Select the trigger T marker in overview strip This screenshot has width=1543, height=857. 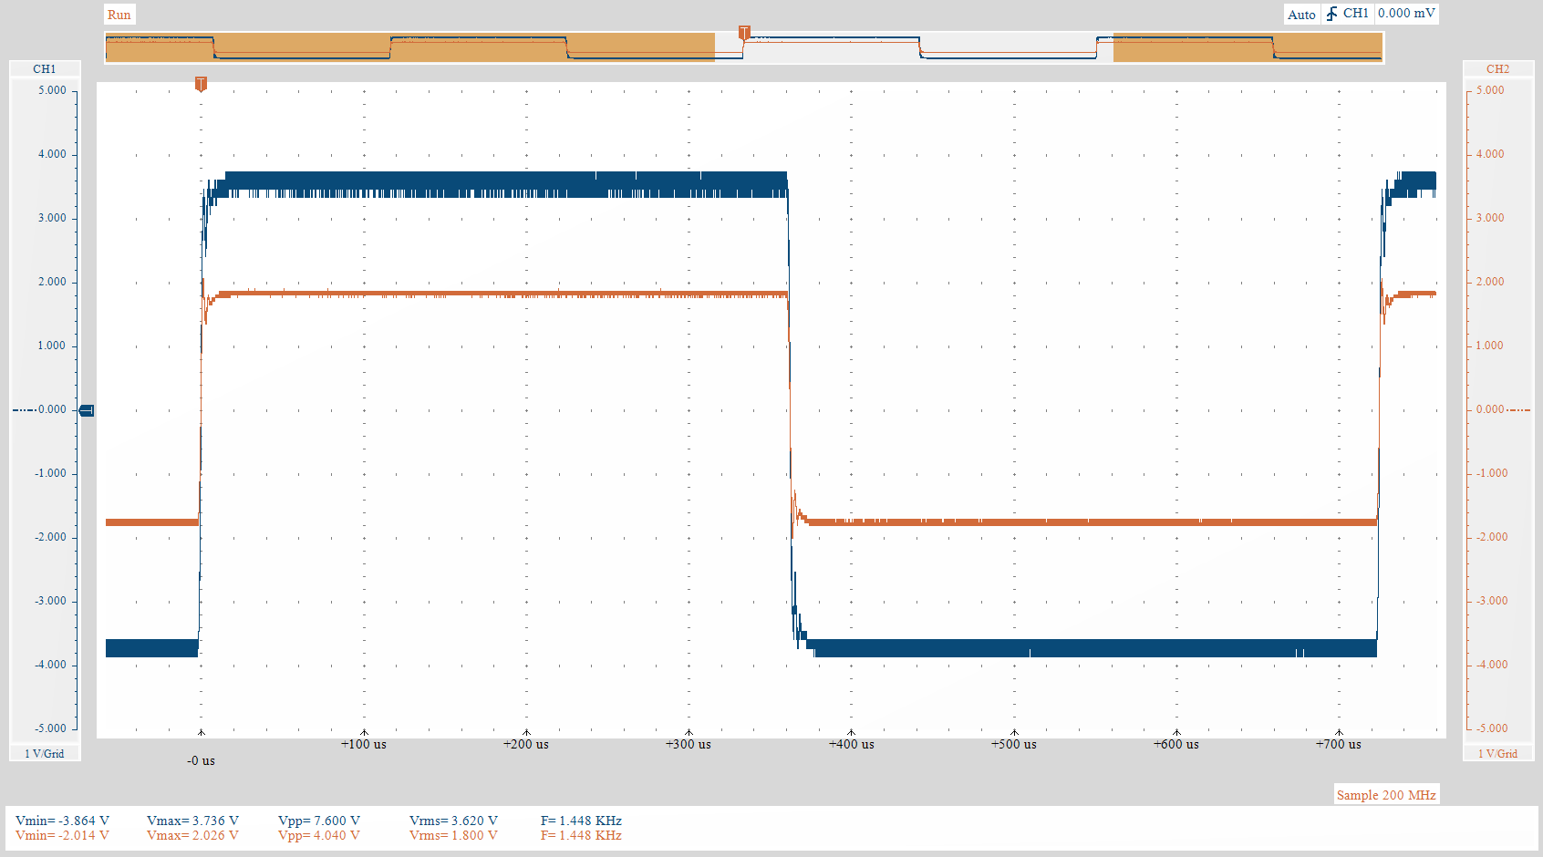pyautogui.click(x=744, y=34)
